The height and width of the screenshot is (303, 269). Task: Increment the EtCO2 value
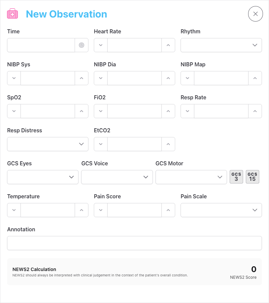point(168,144)
